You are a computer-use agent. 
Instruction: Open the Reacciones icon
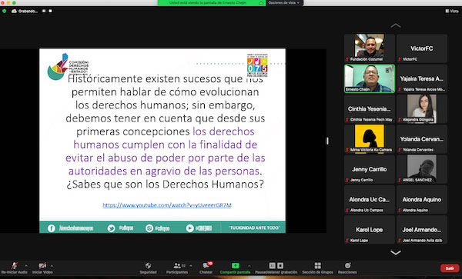pos(348,266)
